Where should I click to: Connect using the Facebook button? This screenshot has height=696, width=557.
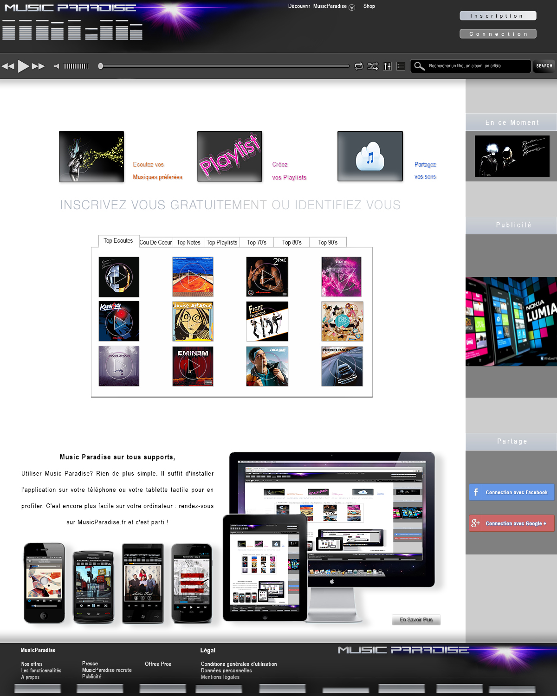[512, 492]
